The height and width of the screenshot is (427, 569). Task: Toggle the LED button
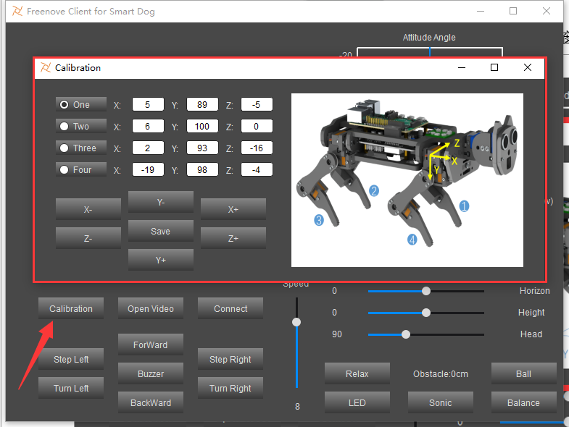point(357,402)
